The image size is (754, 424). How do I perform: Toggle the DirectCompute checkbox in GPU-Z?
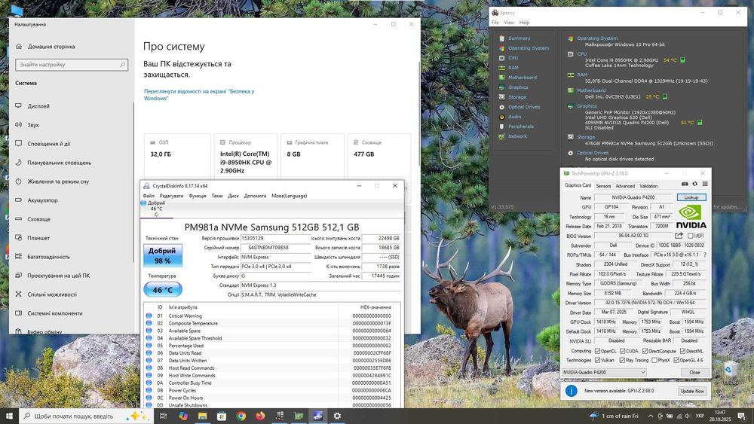[x=645, y=351]
